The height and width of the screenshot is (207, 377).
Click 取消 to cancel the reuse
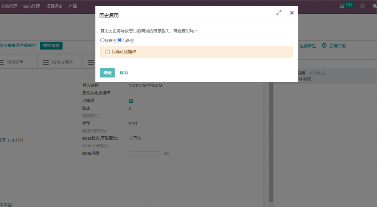point(123,73)
